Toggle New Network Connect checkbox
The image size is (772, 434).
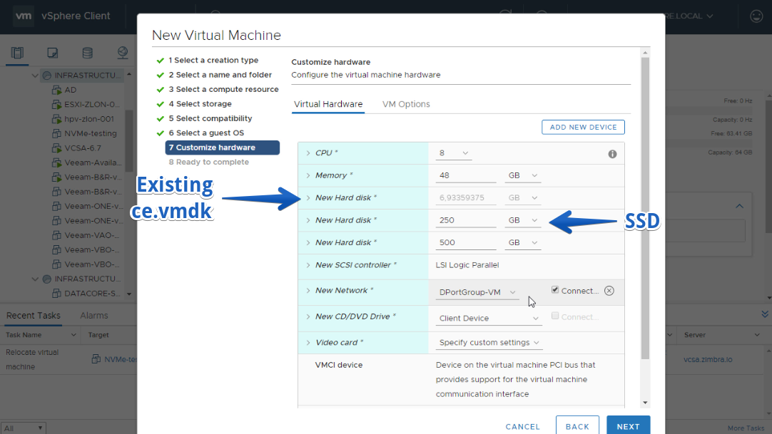click(x=555, y=290)
